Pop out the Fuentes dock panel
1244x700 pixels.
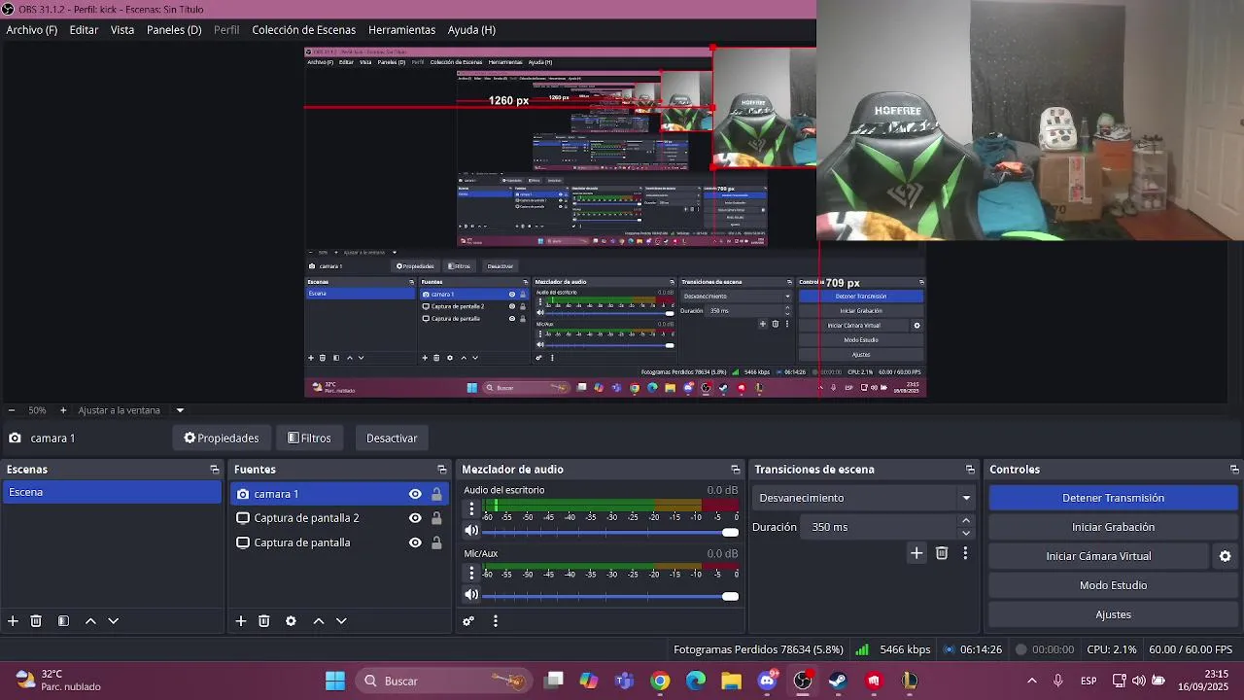coord(442,470)
